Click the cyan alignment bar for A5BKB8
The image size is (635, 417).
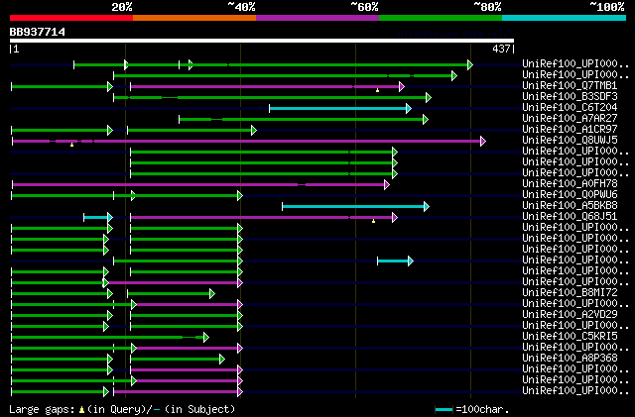coord(353,207)
